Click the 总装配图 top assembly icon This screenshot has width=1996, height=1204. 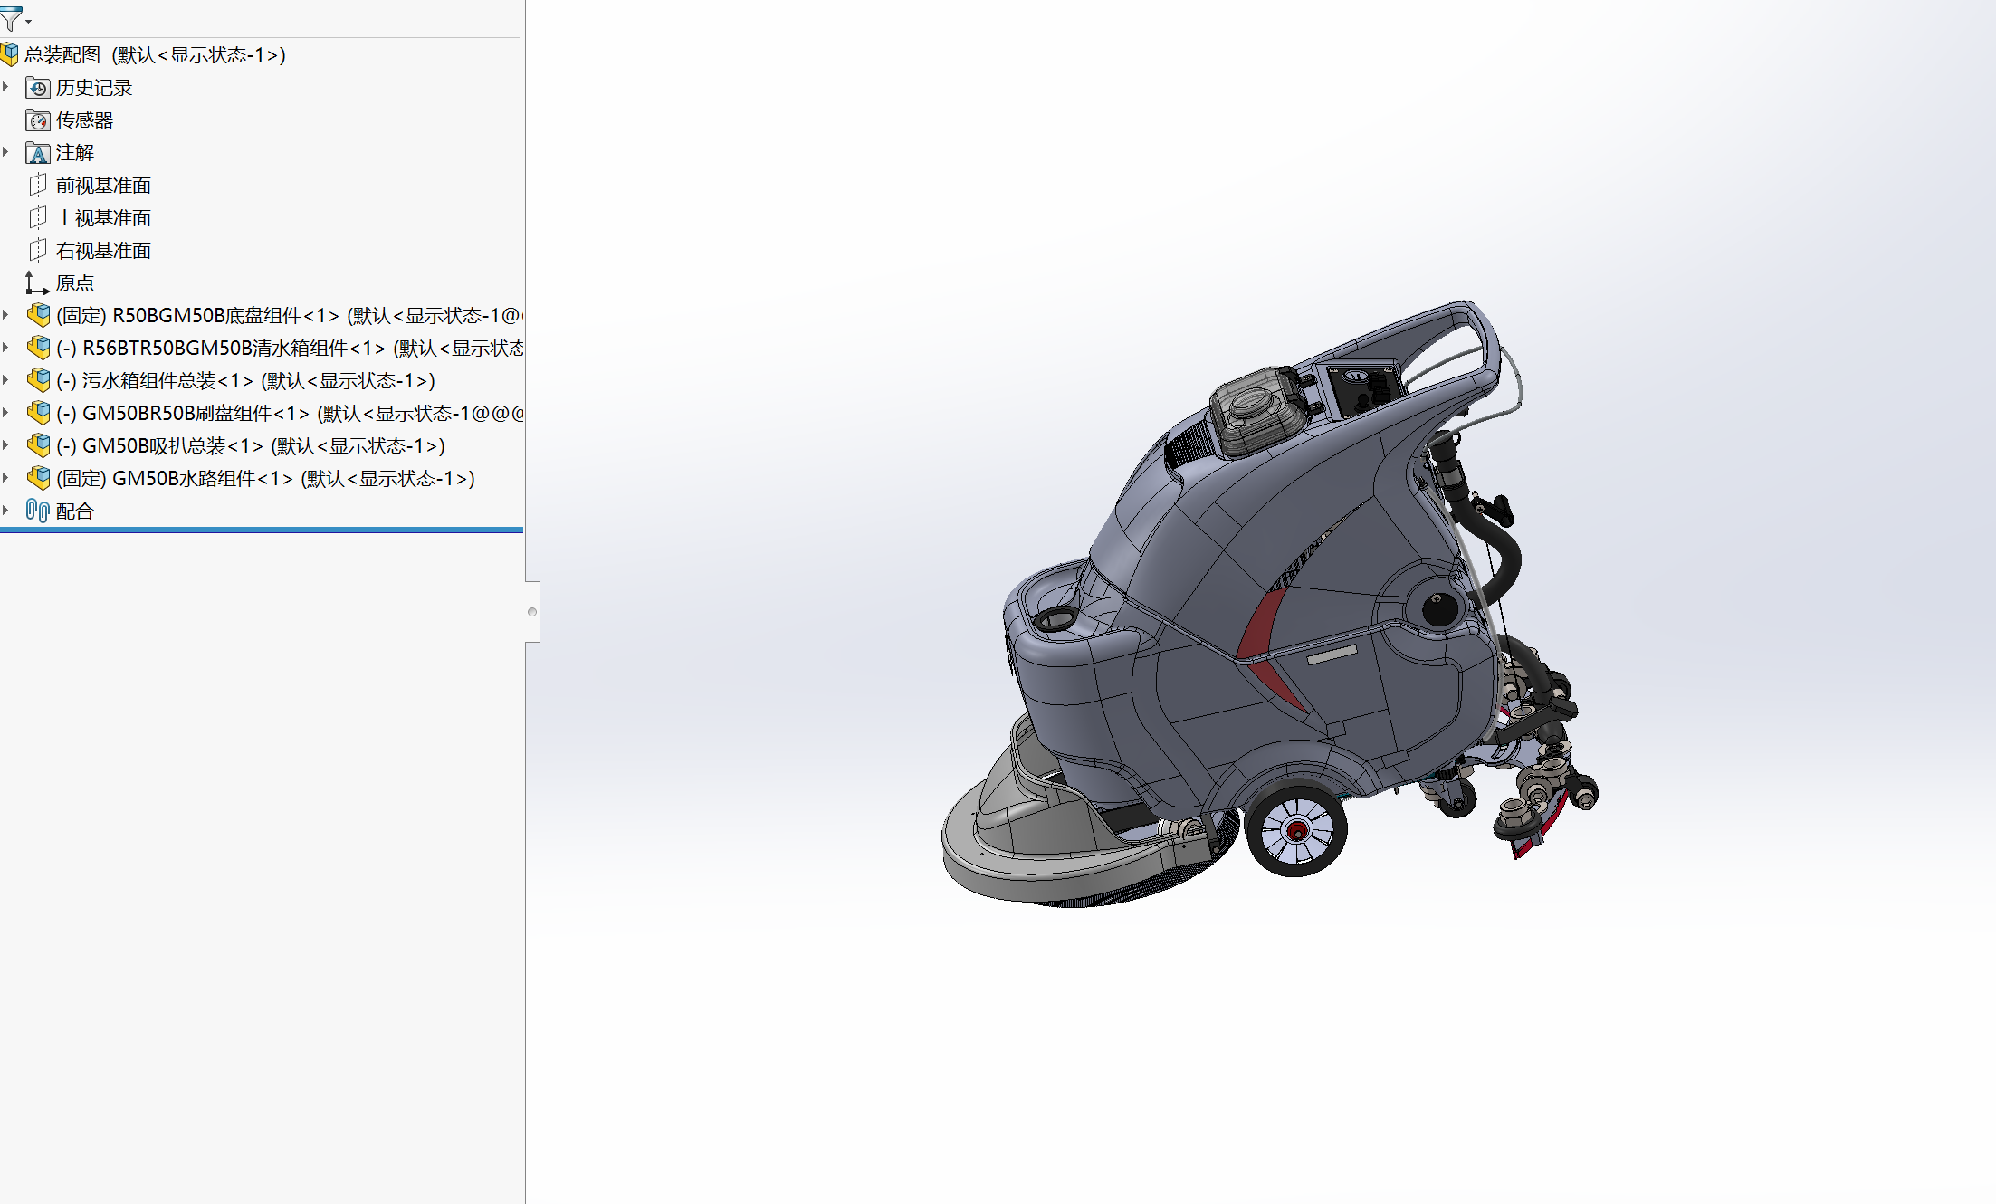10,55
